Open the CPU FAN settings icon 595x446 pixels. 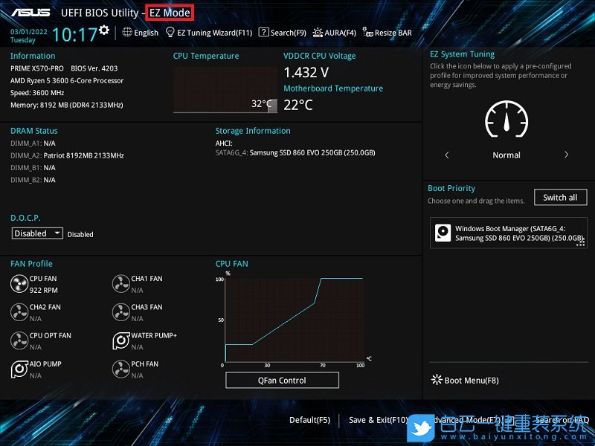[x=20, y=282]
